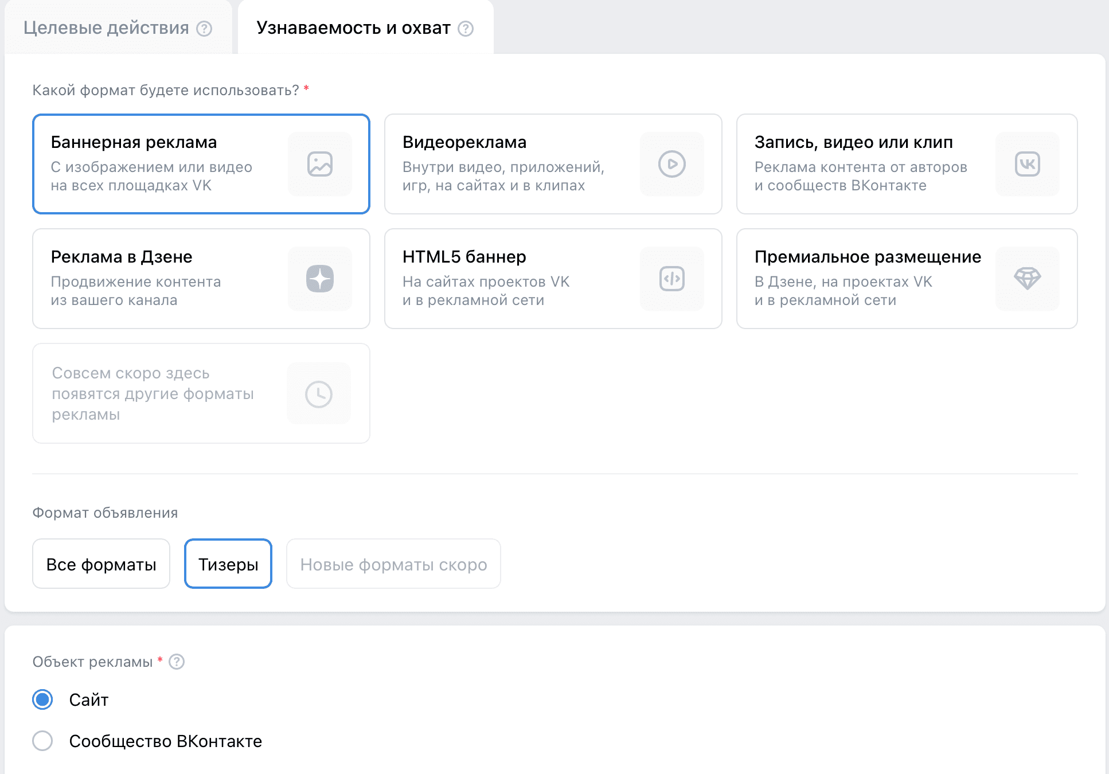Click the Объект рекламы label
The image size is (1109, 774).
click(x=92, y=662)
